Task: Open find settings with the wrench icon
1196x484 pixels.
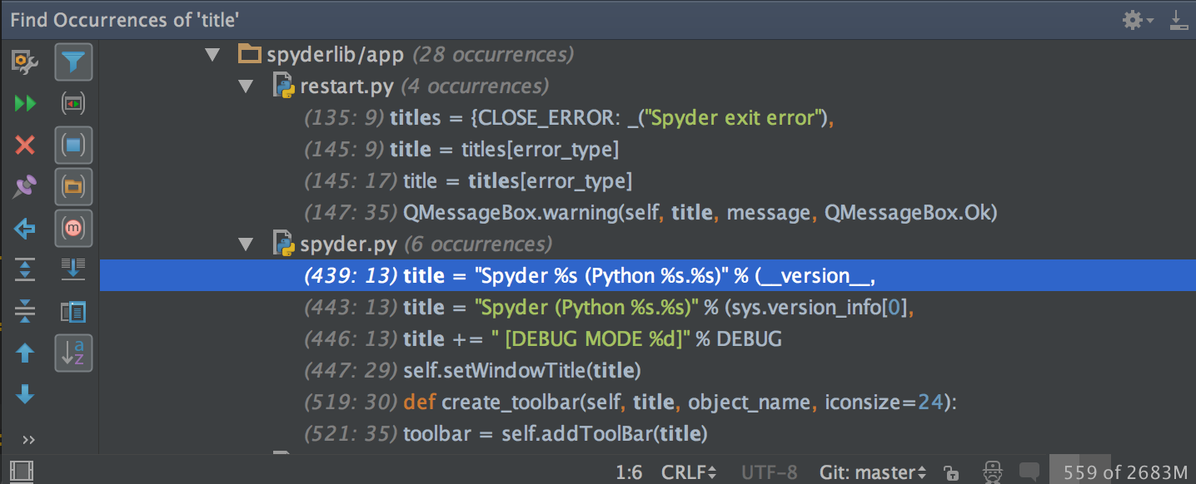Action: tap(25, 62)
